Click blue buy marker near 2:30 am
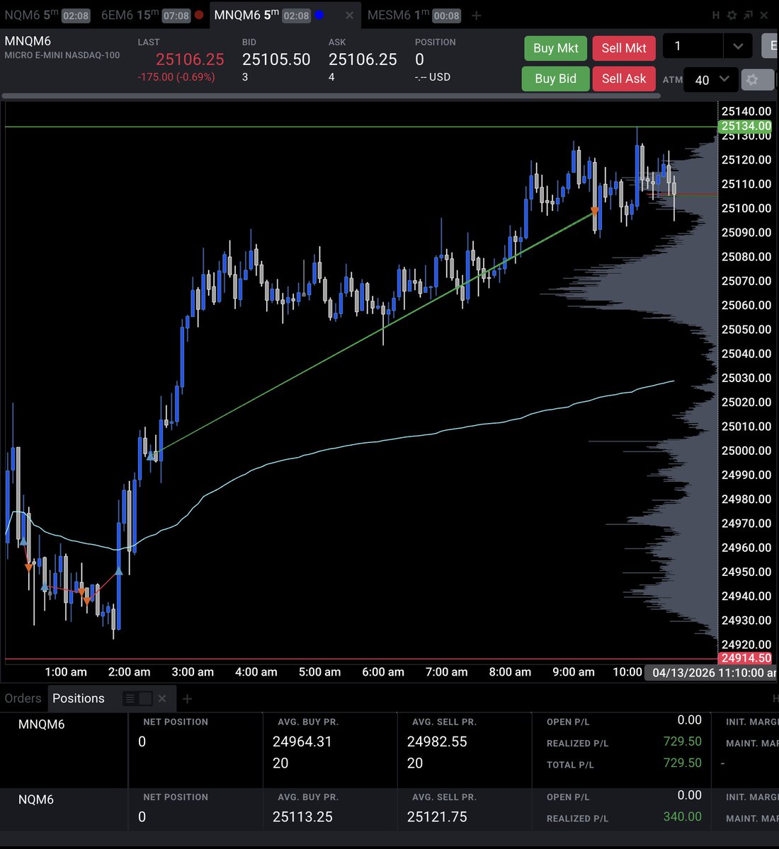 tap(152, 456)
